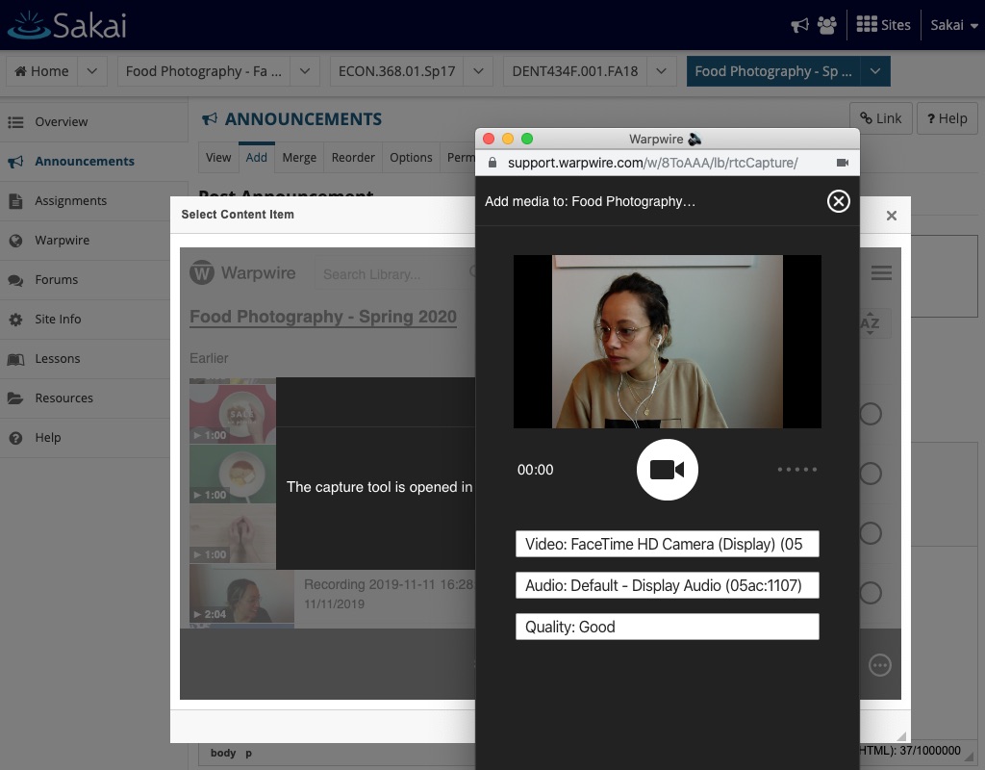Switch to the Reorder tab
This screenshot has width=985, height=770.
pos(353,157)
